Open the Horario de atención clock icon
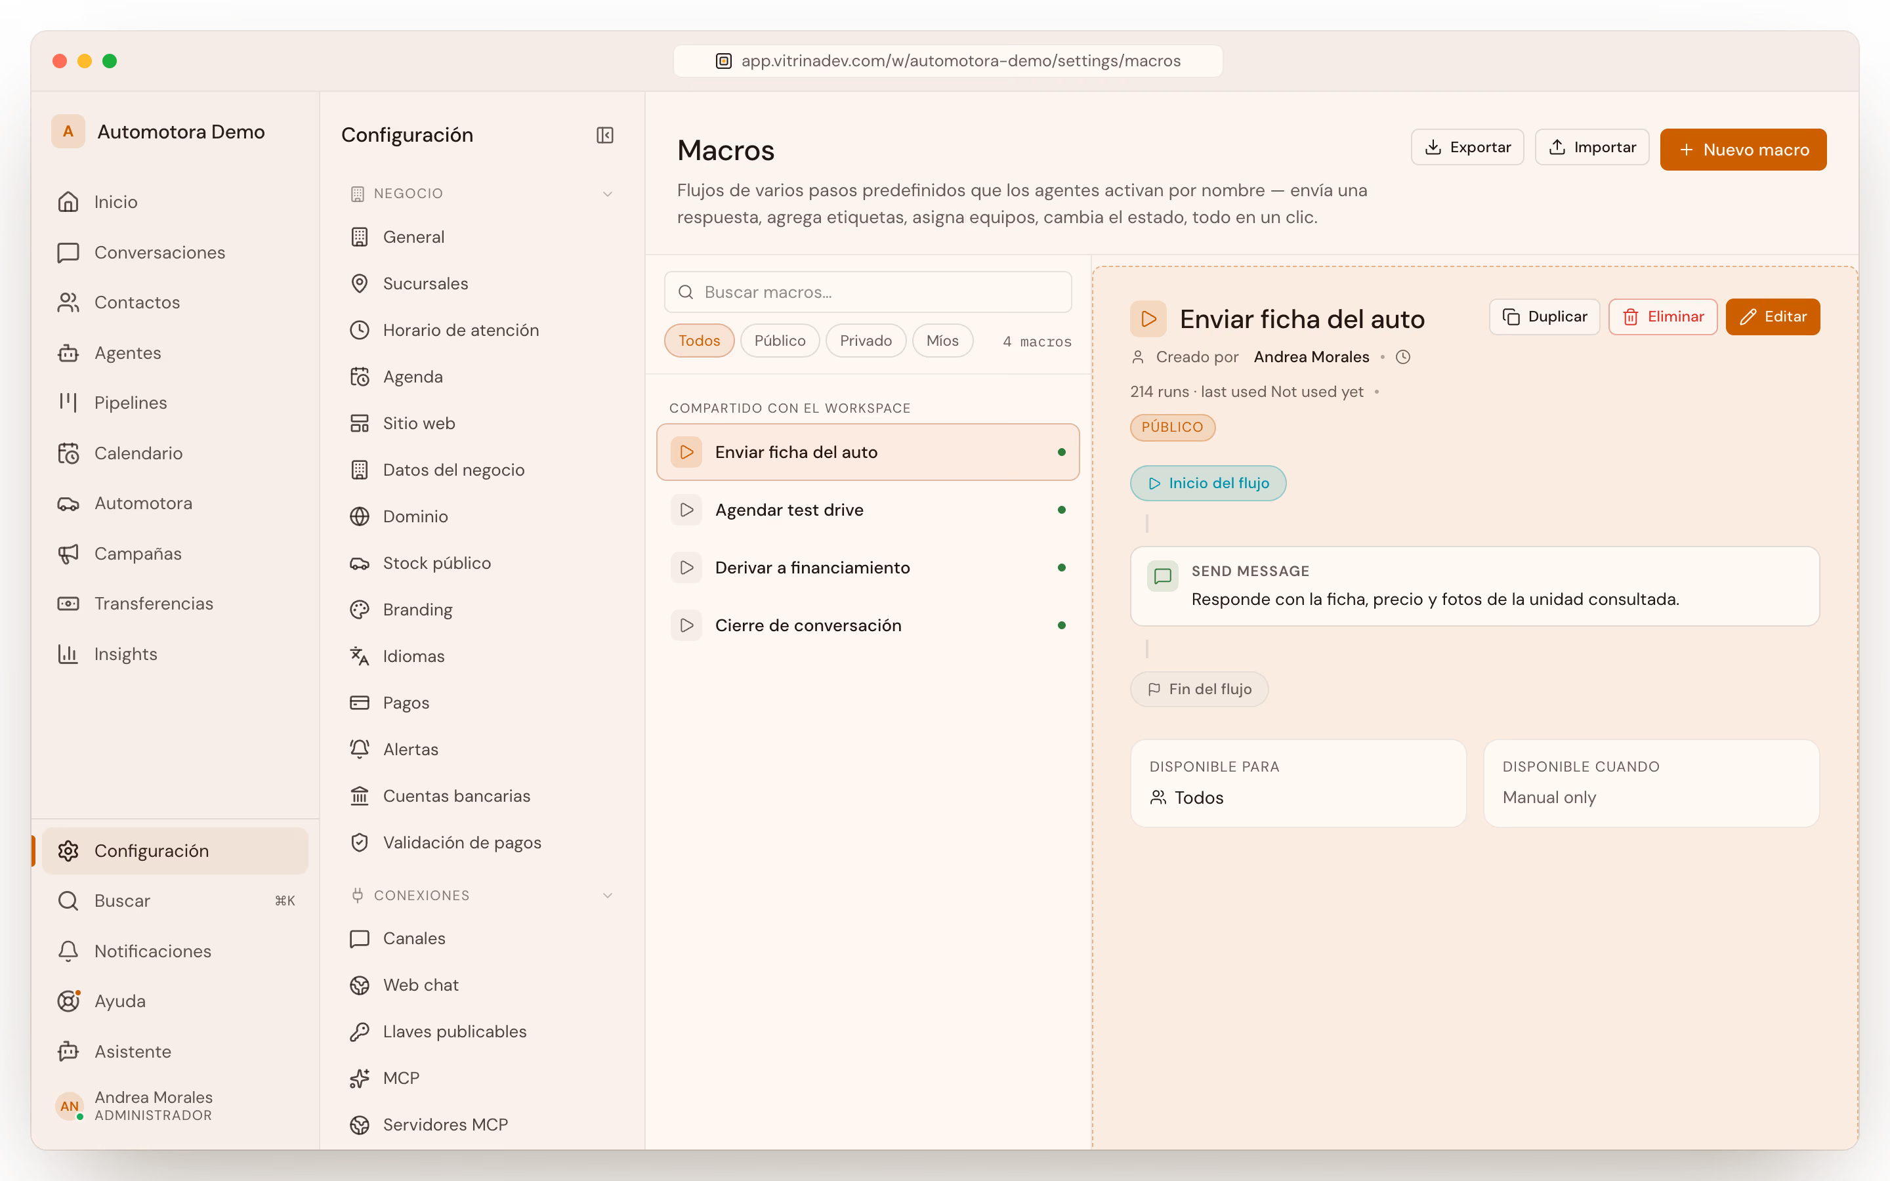Screen dimensions: 1890x1181 coord(359,331)
